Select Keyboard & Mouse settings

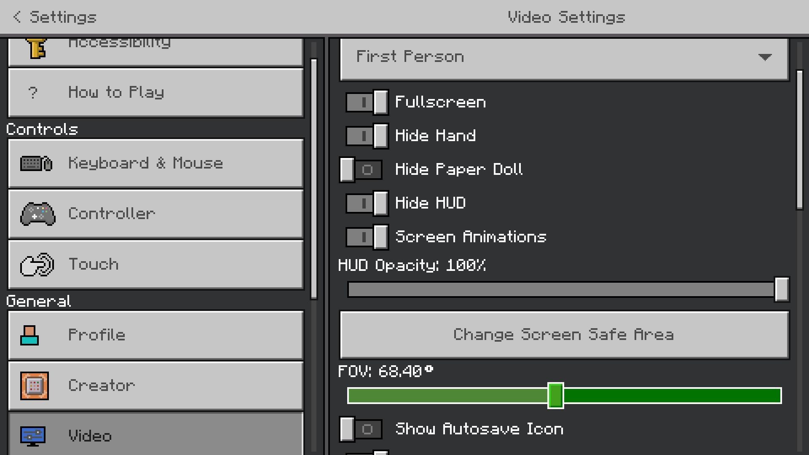point(155,163)
